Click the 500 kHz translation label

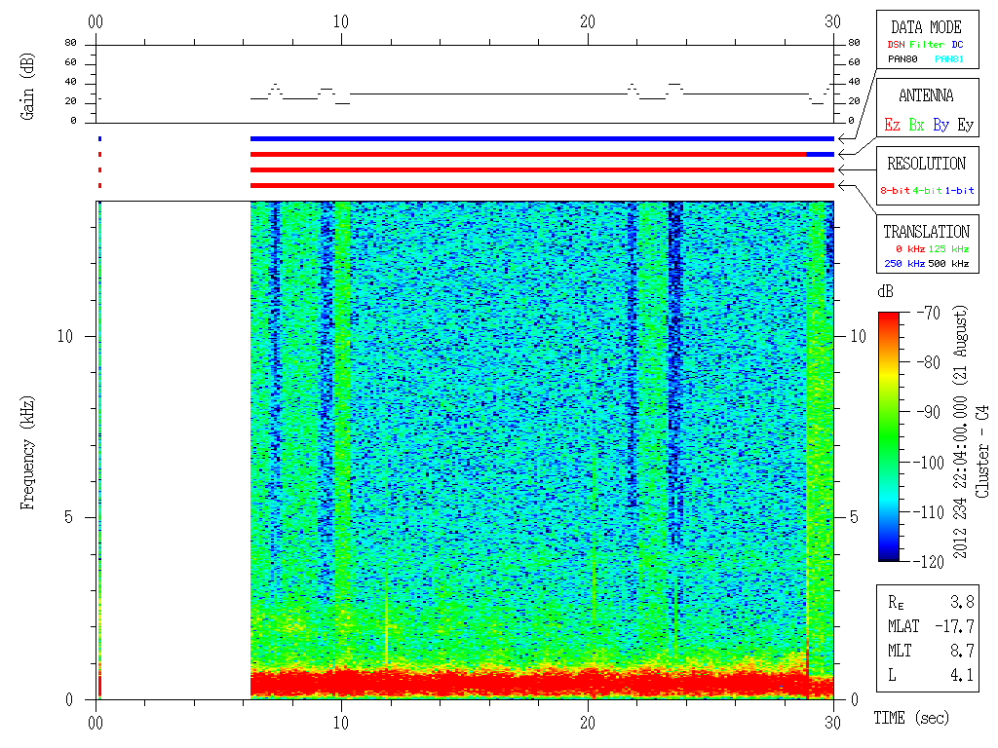click(948, 263)
